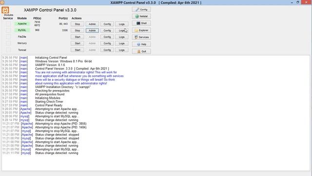Click the Quit button
This screenshot has width=312, height=176.
click(x=141, y=51)
